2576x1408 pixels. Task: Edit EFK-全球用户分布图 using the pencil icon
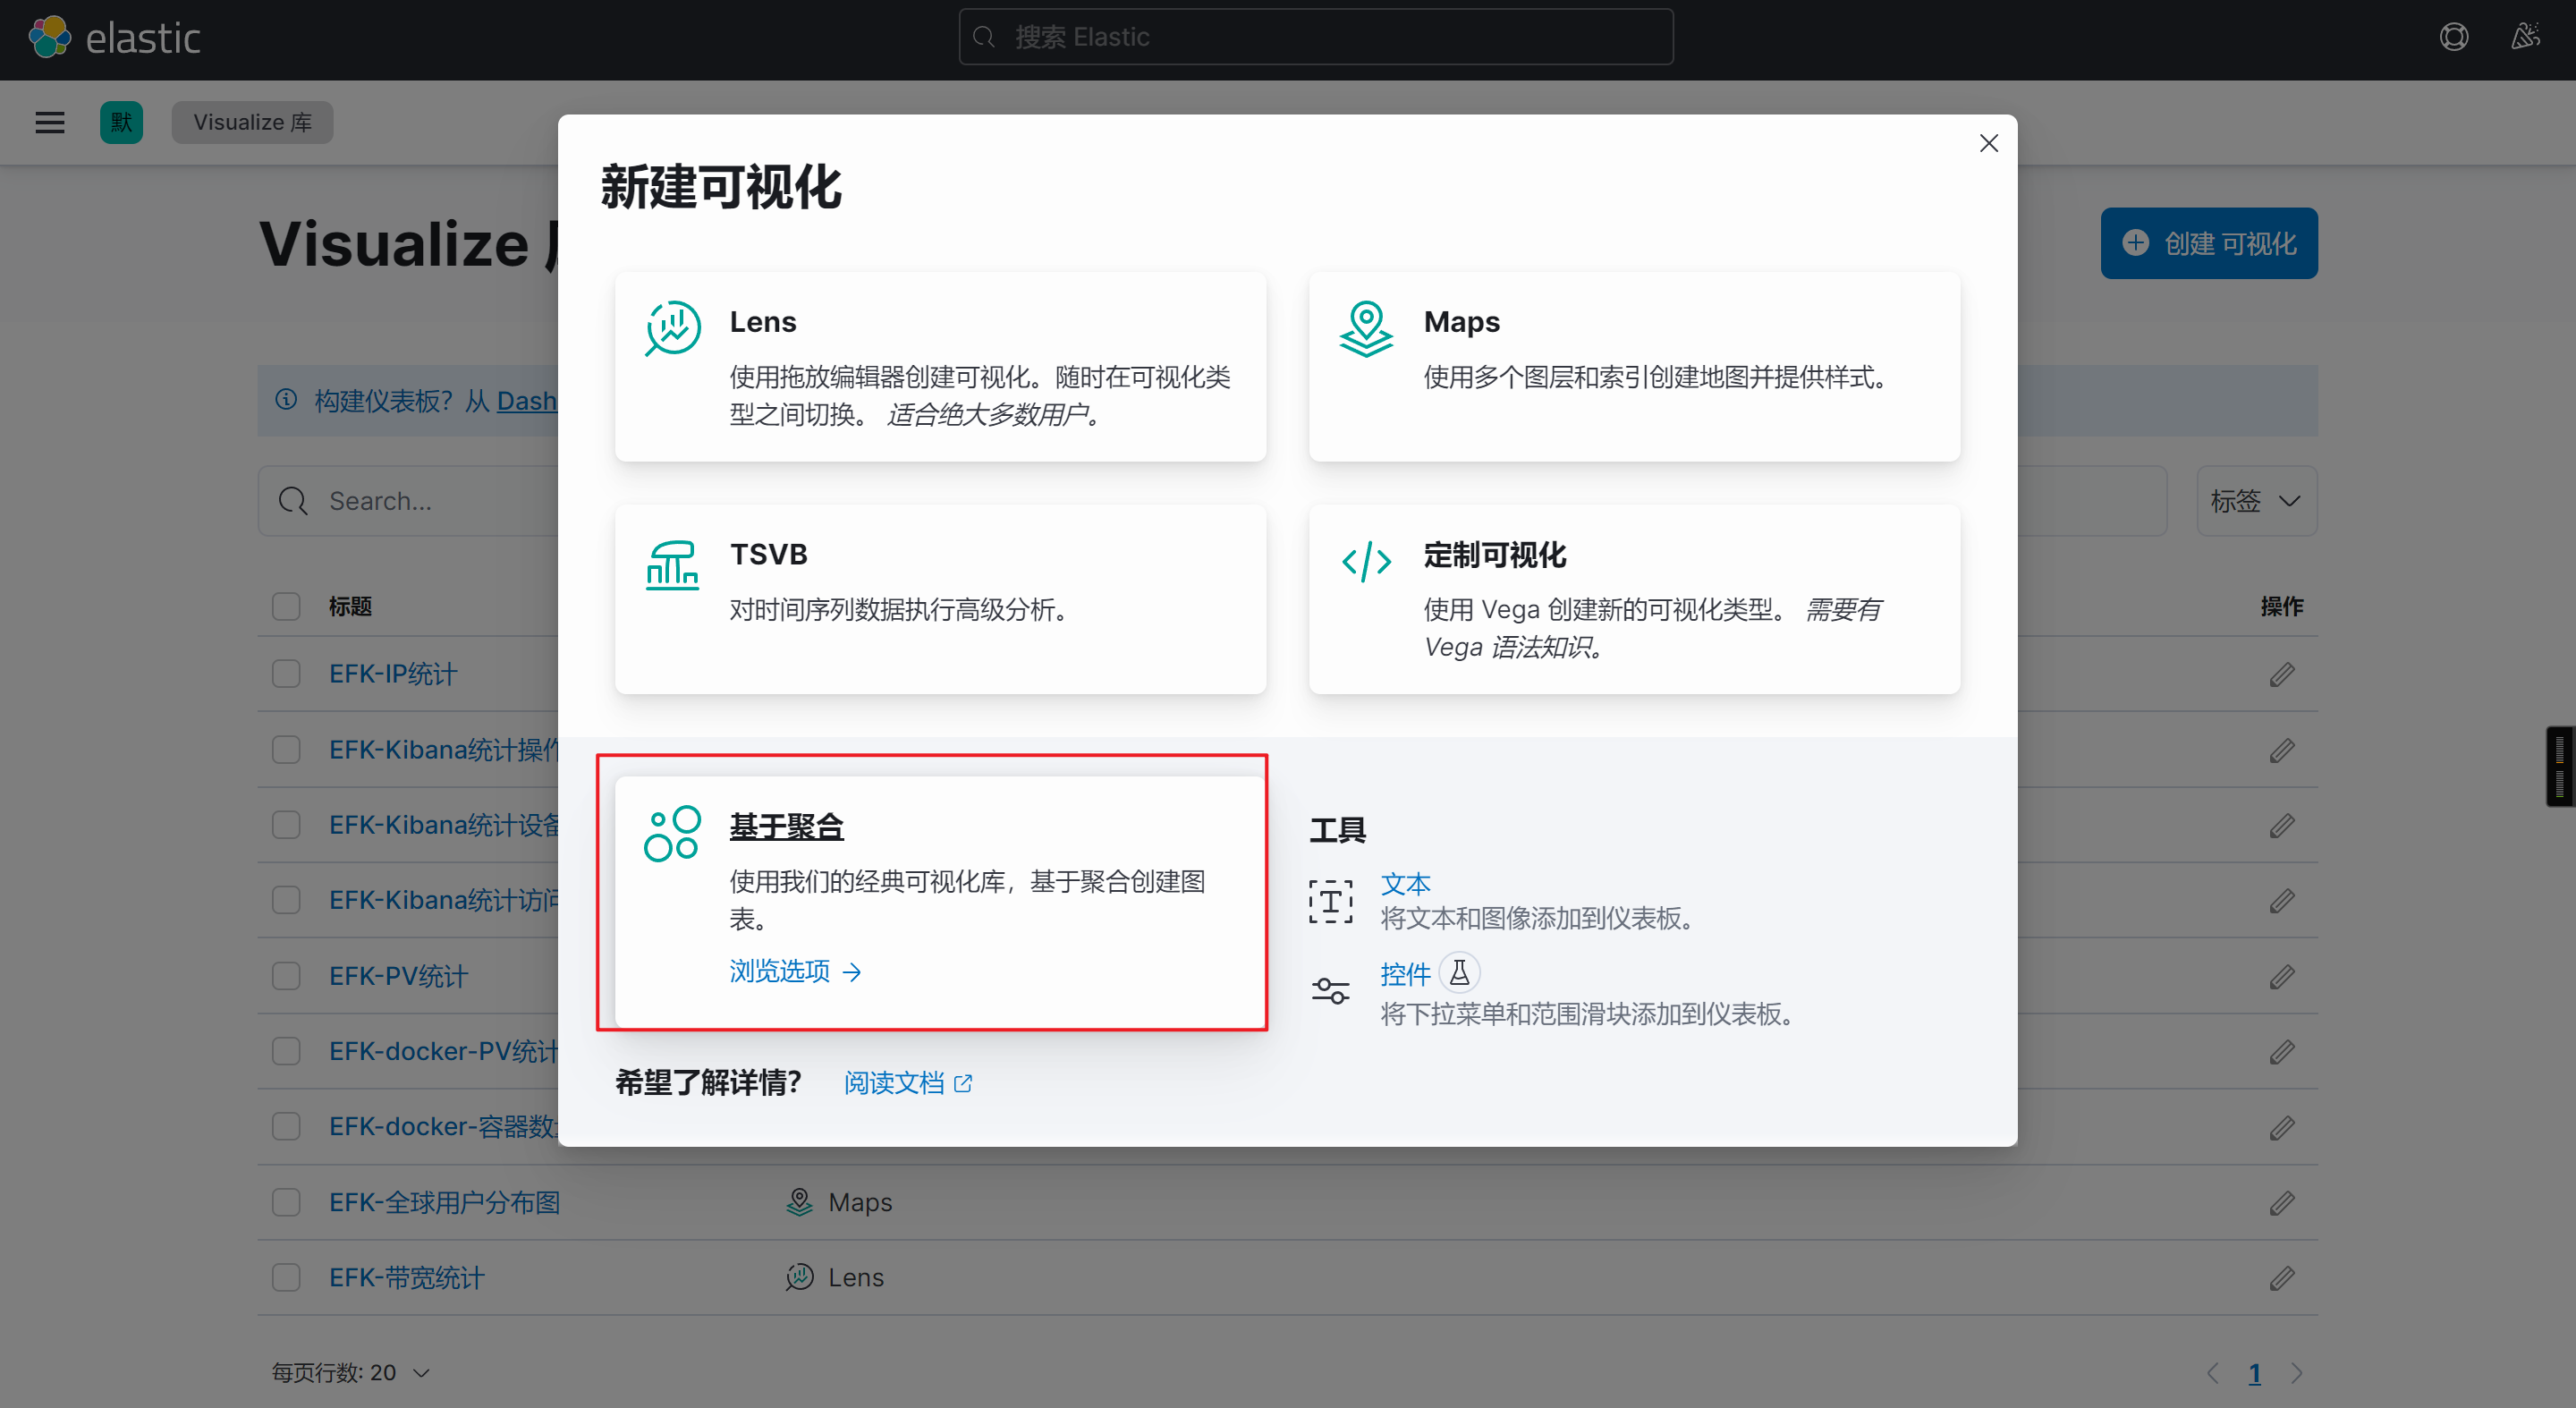pos(2281,1203)
